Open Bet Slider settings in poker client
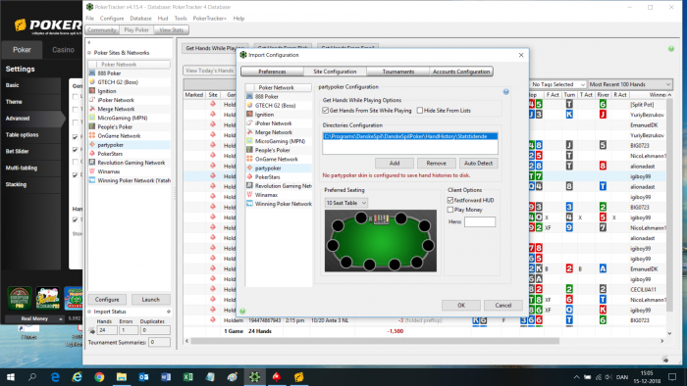 [x=30, y=151]
